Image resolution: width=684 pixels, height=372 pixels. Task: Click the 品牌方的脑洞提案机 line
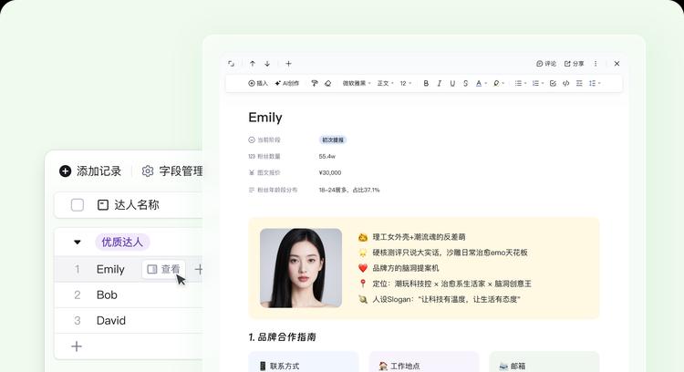[x=406, y=268]
